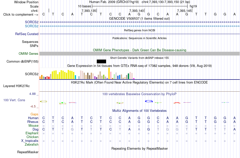Click 'Repeating Elements by RepeatMasker' title

click(140, 148)
